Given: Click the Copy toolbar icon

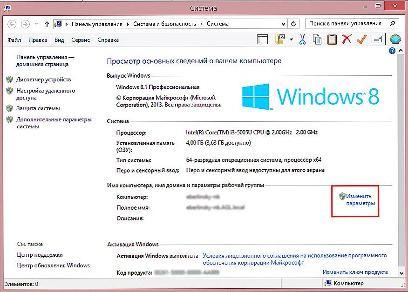Looking at the screenshot, I should 317,40.
